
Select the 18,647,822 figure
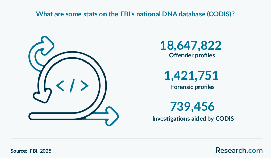[191, 46]
